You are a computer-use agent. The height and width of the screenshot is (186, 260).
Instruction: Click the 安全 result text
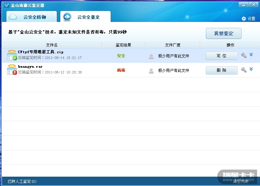[x=121, y=56]
